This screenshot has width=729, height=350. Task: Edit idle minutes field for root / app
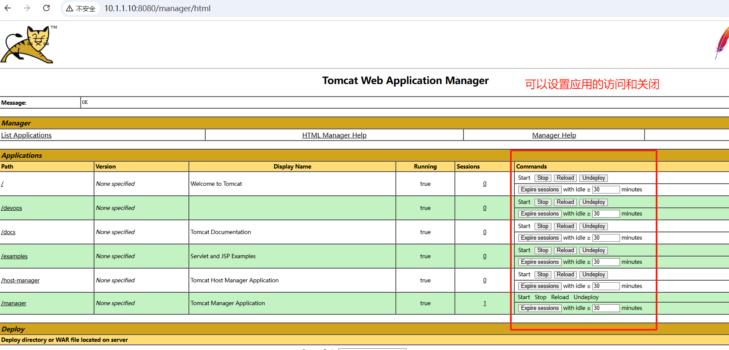tap(606, 190)
